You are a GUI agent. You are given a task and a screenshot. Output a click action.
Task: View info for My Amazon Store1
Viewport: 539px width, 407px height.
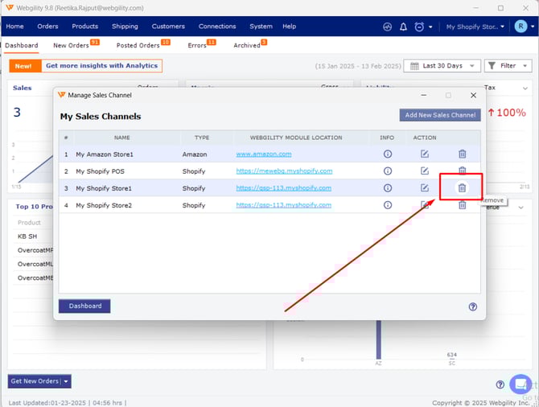[387, 154]
